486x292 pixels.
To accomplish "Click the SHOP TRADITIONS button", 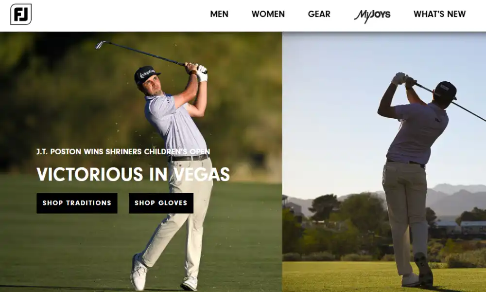I will click(77, 203).
